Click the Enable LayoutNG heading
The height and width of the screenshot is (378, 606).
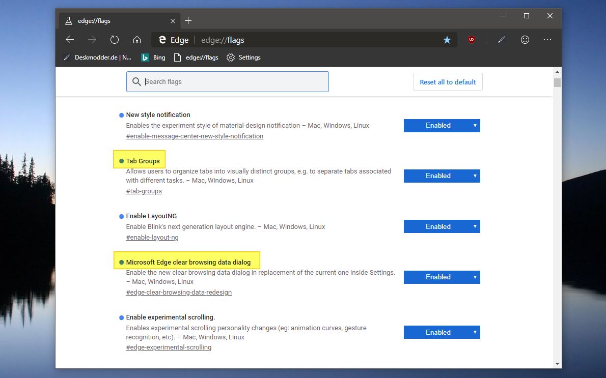(x=151, y=216)
